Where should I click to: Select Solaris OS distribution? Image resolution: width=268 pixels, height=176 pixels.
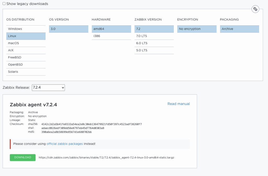tap(26, 72)
